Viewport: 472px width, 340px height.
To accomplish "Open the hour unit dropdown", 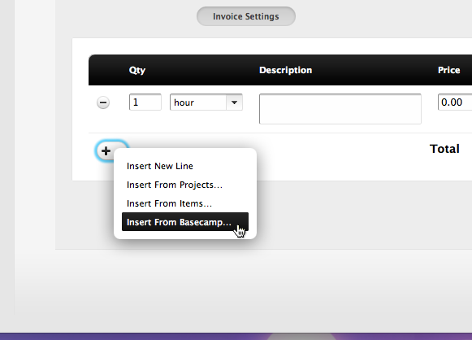I will click(206, 102).
